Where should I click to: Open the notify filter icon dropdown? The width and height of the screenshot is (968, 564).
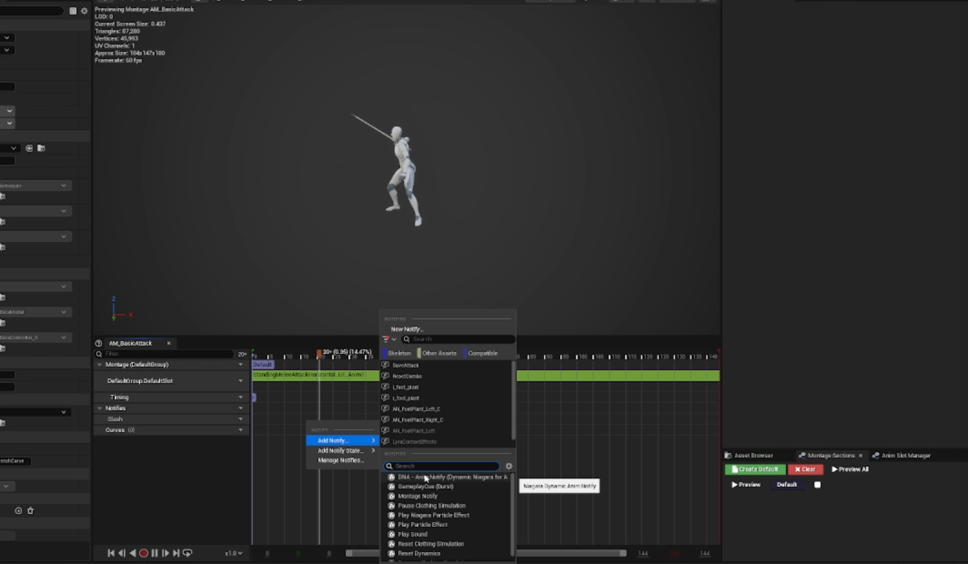(389, 339)
